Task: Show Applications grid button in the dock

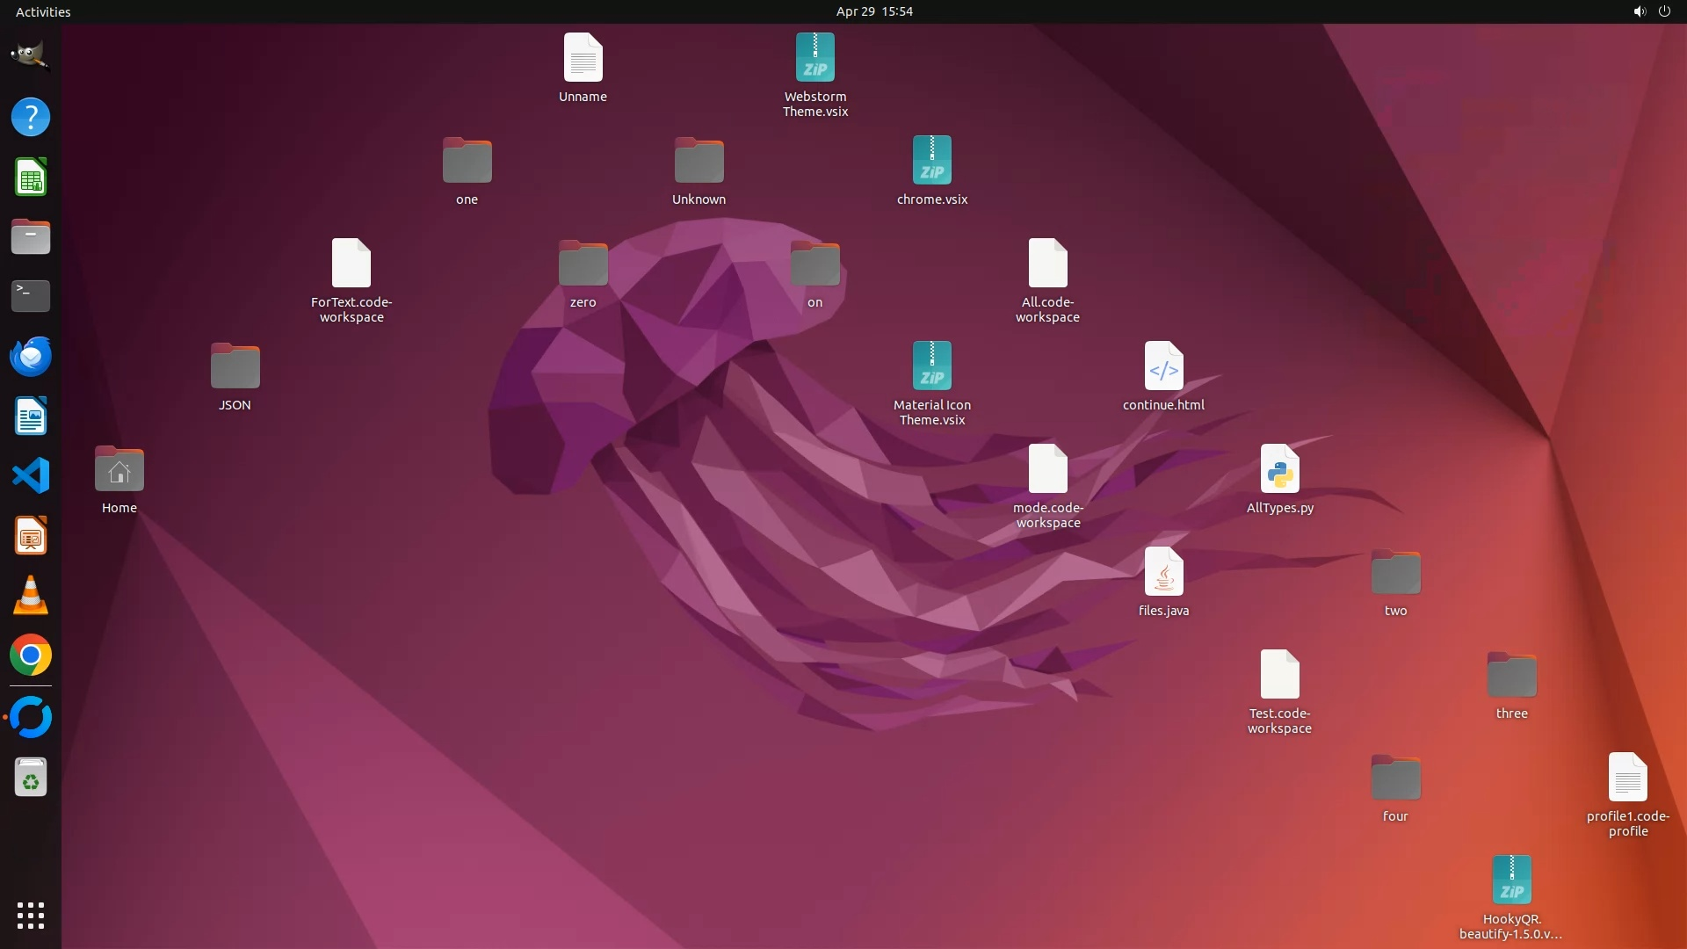Action: coord(31,915)
